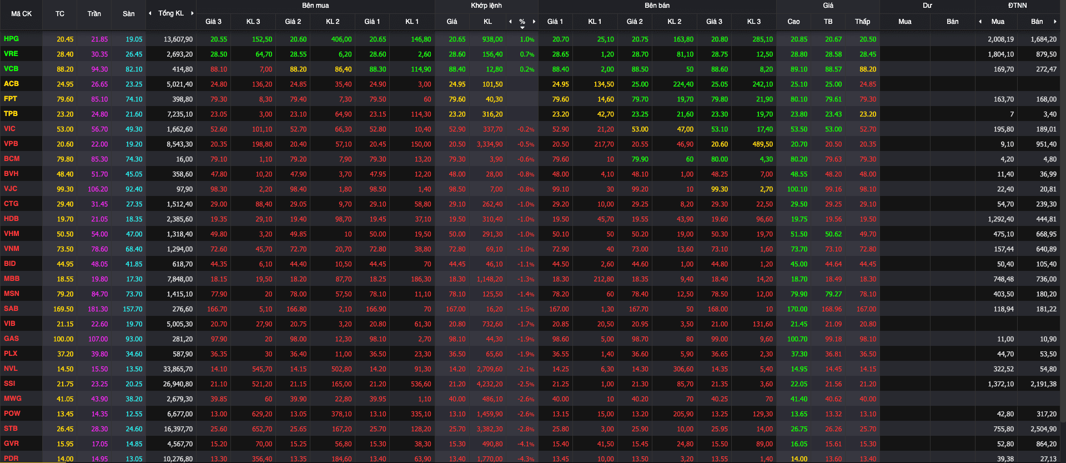This screenshot has width=1066, height=463.
Task: Click VCB high price 89.10
Action: [799, 69]
